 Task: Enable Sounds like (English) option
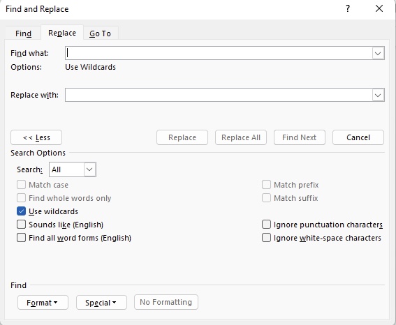pyautogui.click(x=21, y=224)
